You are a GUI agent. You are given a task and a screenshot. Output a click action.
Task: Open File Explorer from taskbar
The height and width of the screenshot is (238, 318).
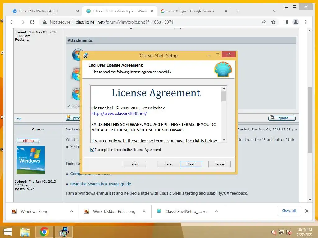click(x=25, y=232)
